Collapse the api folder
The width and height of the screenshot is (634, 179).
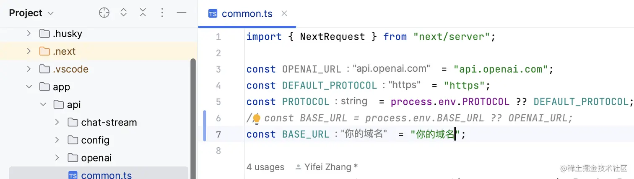pyautogui.click(x=43, y=104)
